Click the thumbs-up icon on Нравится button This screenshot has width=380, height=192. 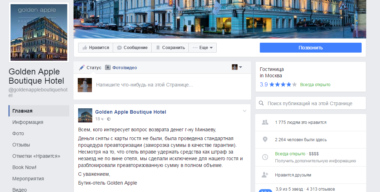pyautogui.click(x=84, y=48)
